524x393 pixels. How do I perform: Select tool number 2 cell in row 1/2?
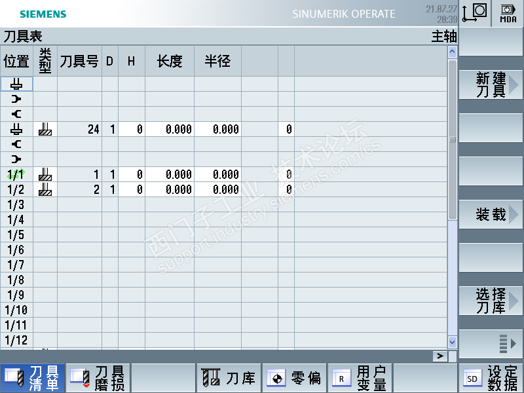point(79,189)
